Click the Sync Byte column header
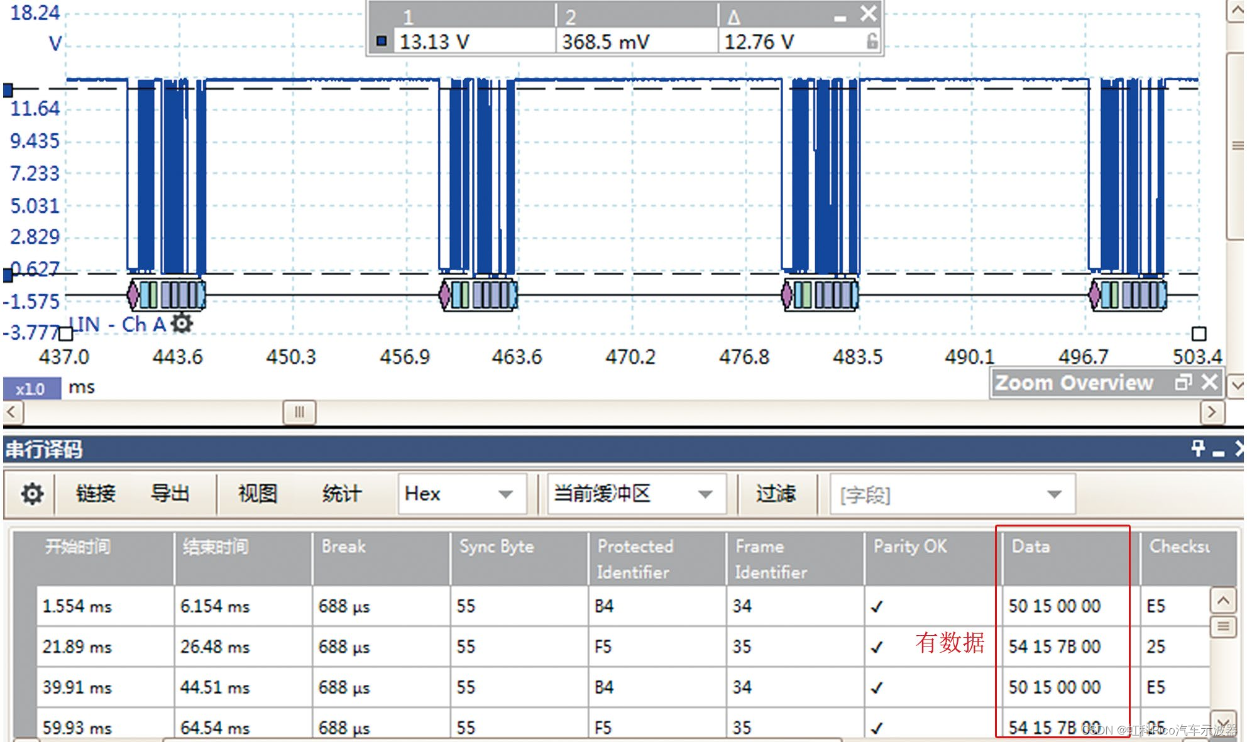 pyautogui.click(x=520, y=559)
